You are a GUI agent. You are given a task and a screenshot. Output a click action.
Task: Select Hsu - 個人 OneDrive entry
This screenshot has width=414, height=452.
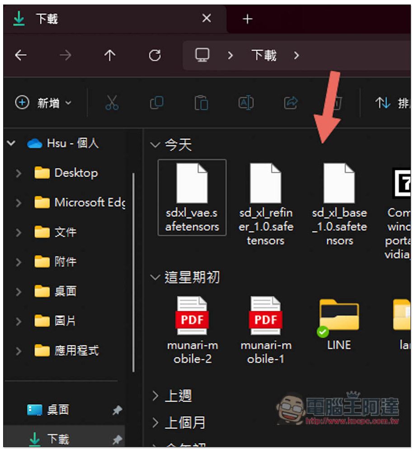click(63, 143)
